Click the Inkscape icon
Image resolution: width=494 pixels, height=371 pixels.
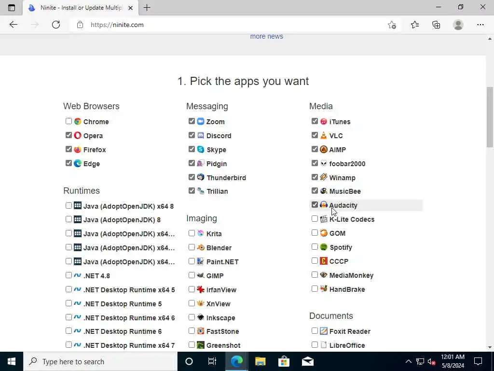pyautogui.click(x=201, y=317)
